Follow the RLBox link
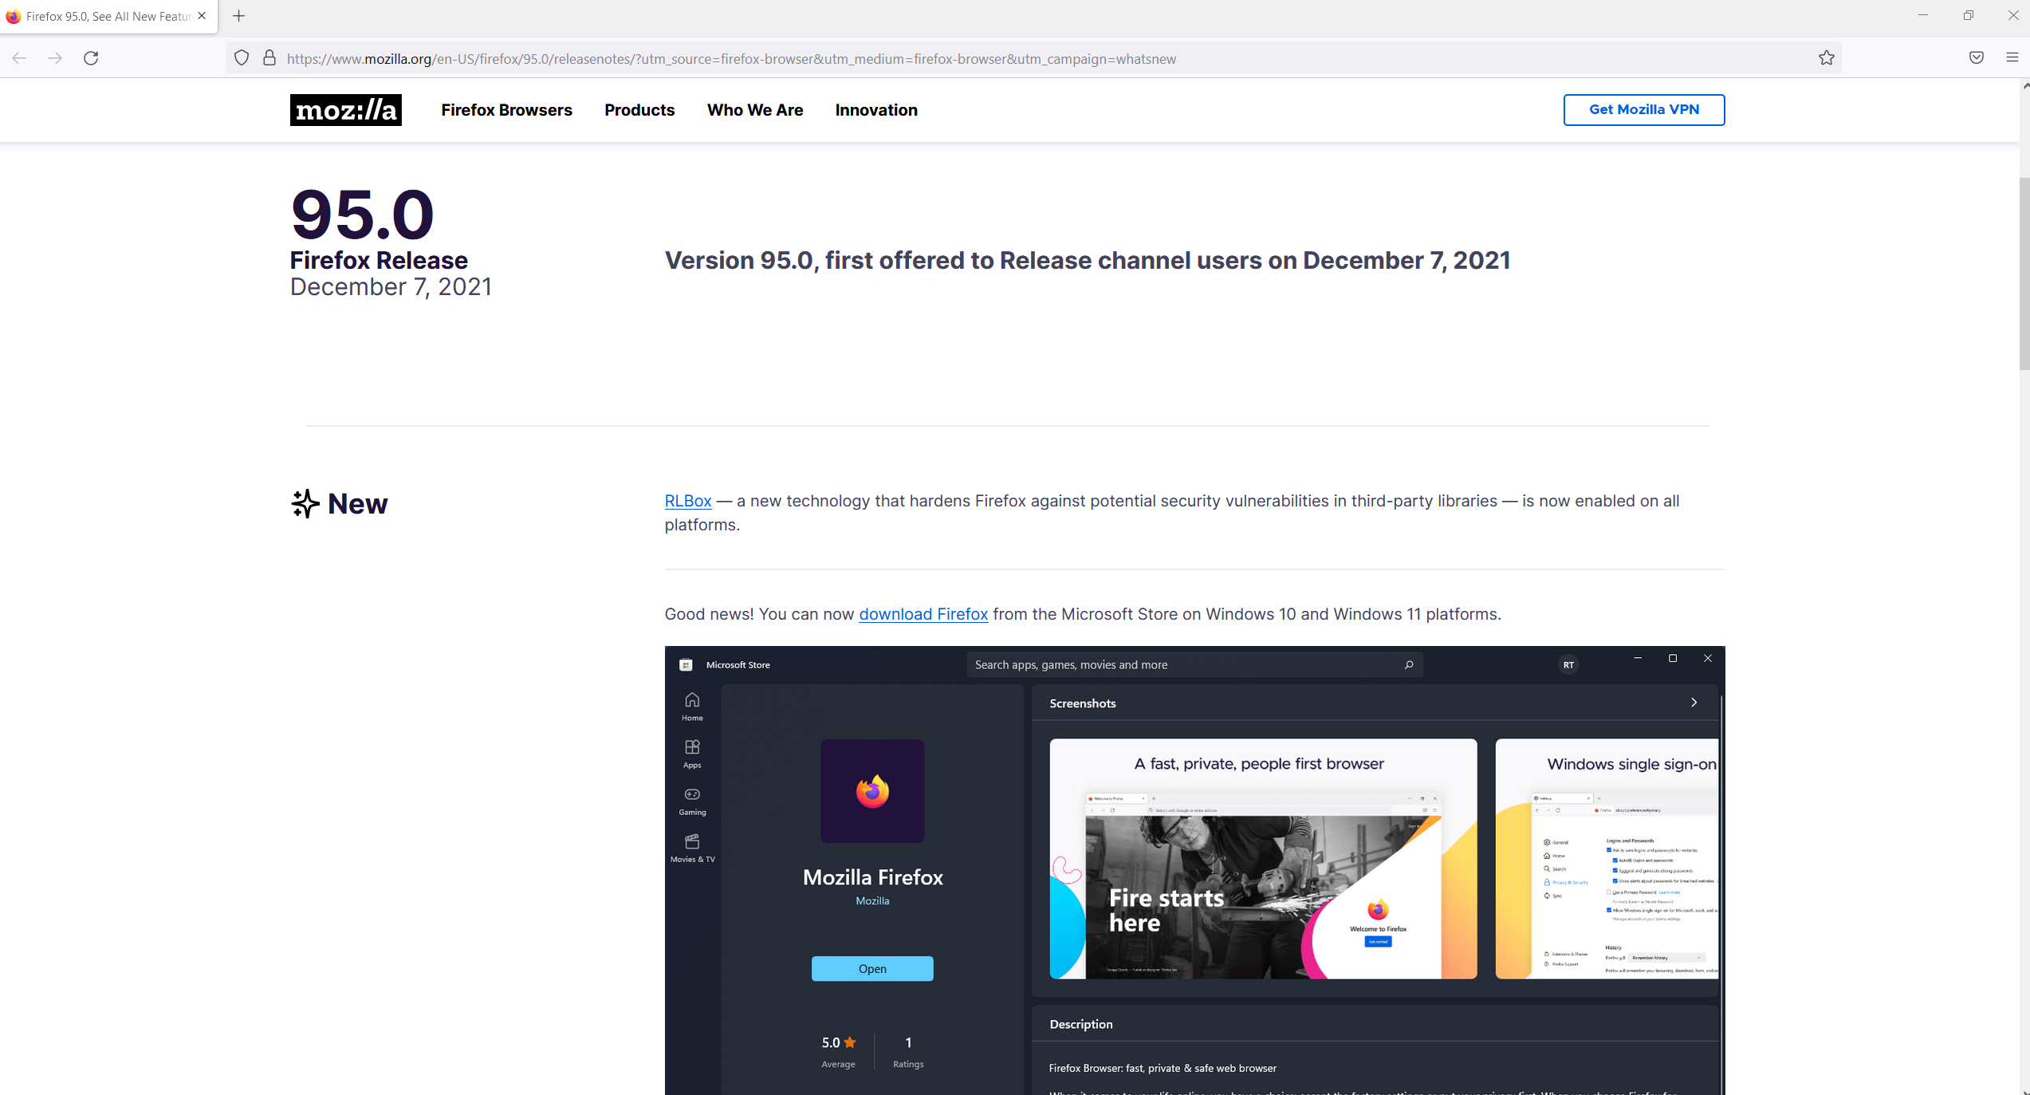Screen dimensions: 2030x1095 (687, 501)
